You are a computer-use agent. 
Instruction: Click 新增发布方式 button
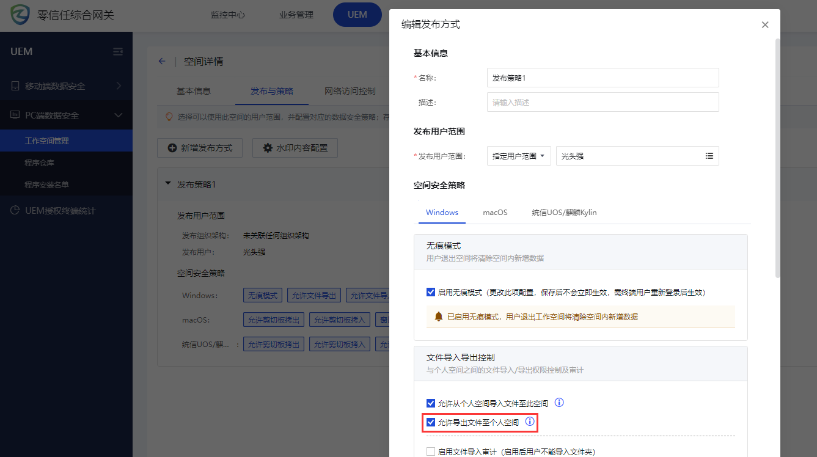(200, 148)
